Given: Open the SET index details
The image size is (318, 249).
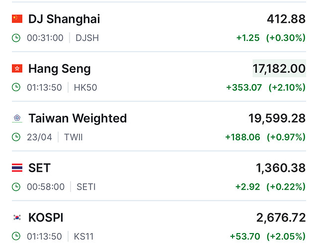Looking at the screenshot, I should point(159,176).
